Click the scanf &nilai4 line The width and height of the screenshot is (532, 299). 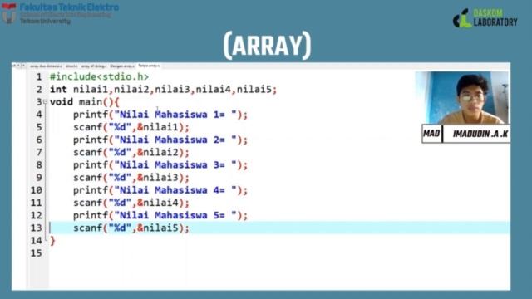click(131, 203)
